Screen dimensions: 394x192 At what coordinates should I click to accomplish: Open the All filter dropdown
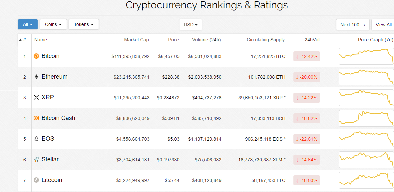tap(28, 24)
